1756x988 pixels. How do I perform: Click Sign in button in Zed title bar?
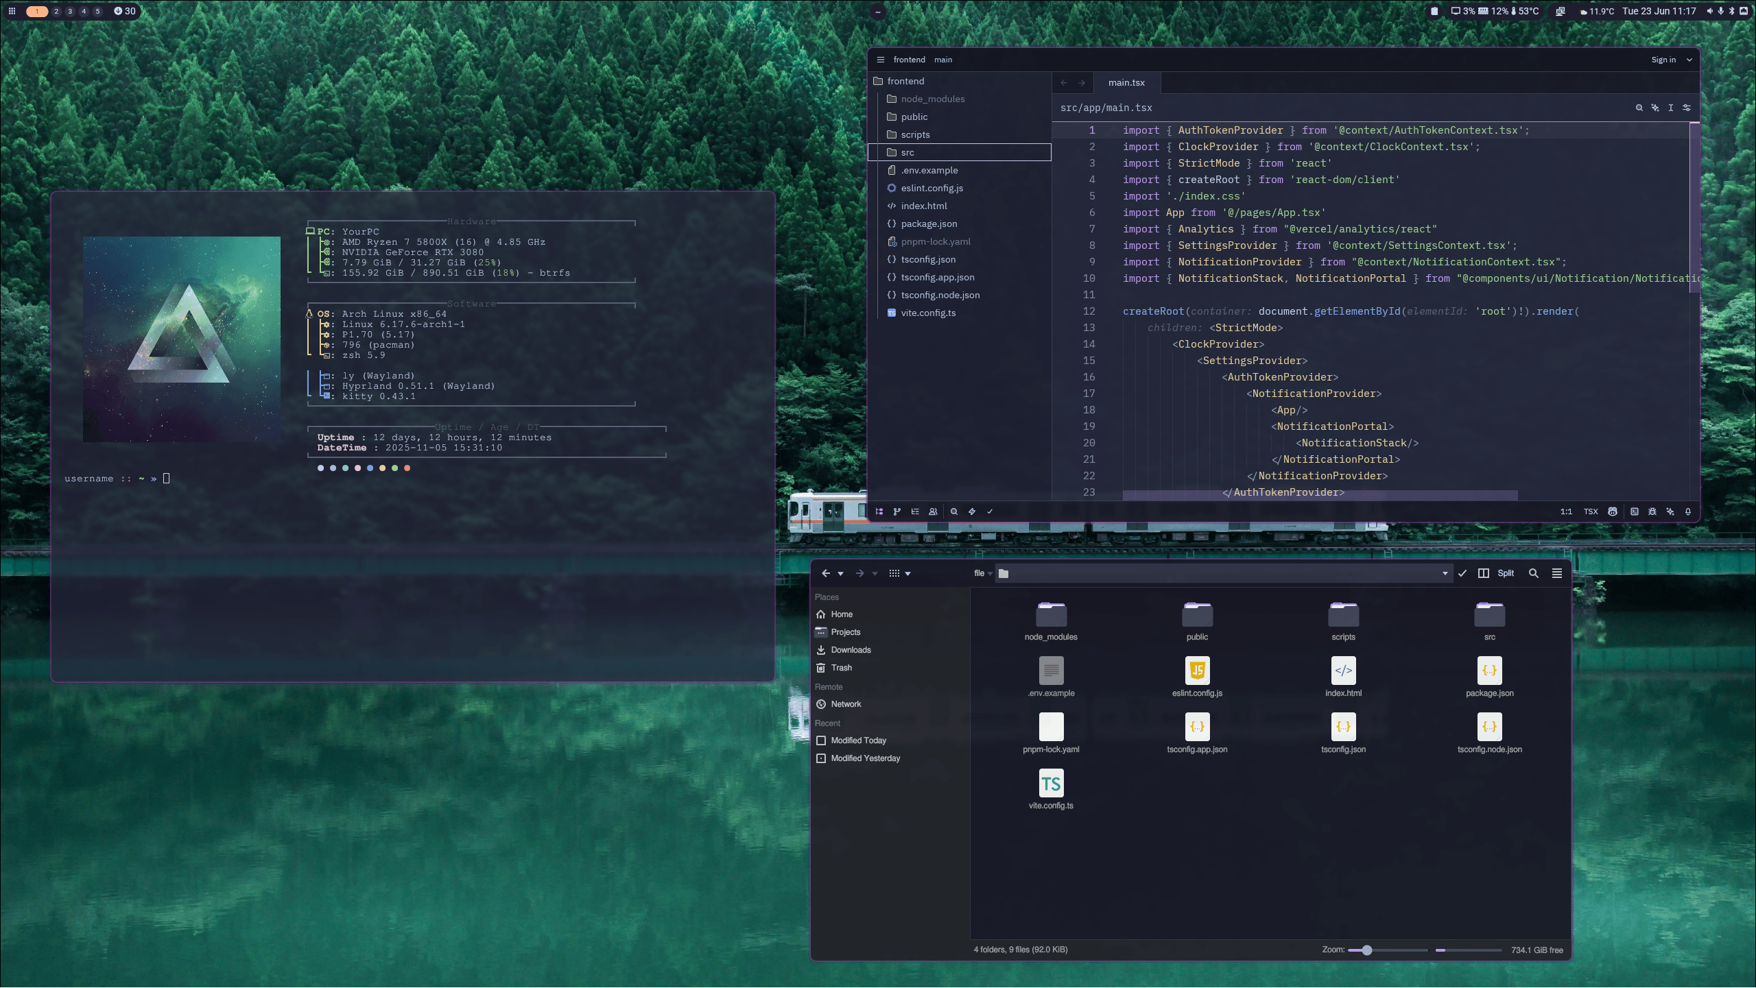1663,60
